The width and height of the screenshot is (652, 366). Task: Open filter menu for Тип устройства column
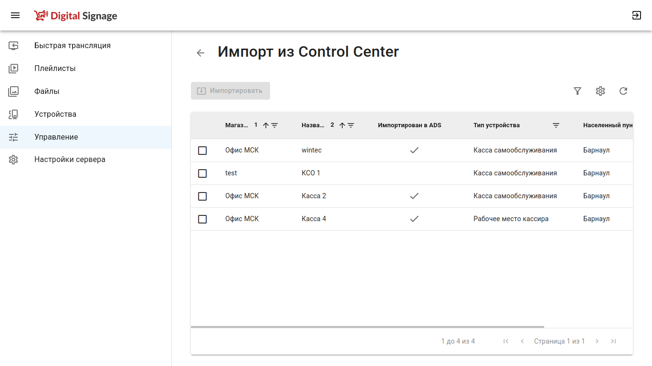[x=556, y=125]
